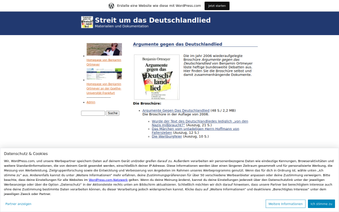Open 'Argumente gegen das Deutschlandlied' post heading
339x212 pixels.
[x=177, y=44]
